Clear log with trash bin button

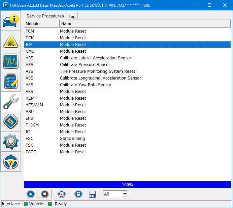[x=78, y=194]
